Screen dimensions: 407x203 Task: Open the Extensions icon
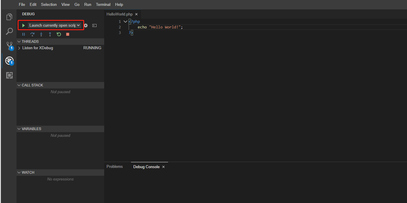point(9,75)
